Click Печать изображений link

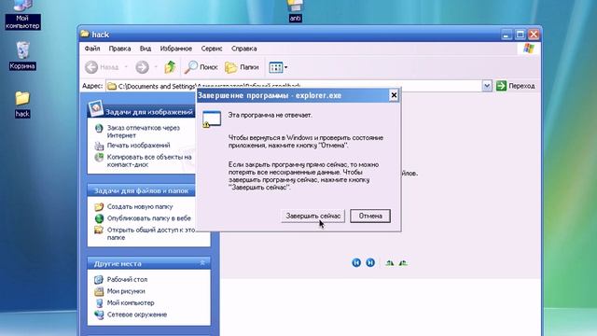[x=138, y=146]
